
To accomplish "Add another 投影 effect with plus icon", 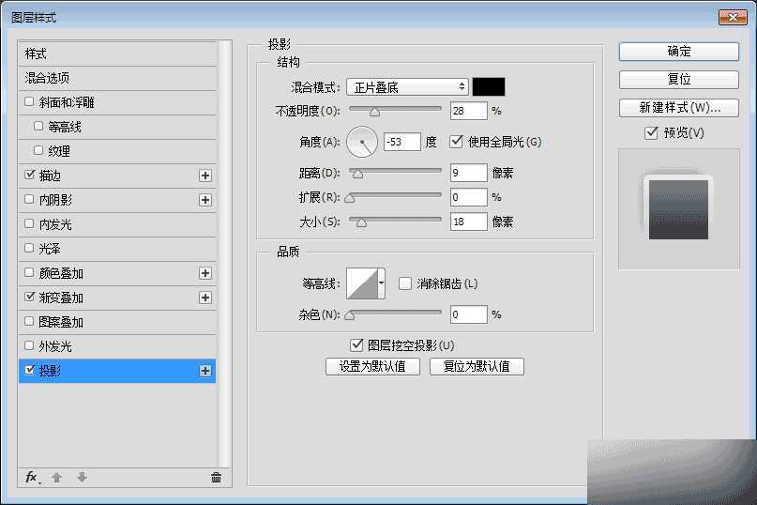I will coord(205,371).
